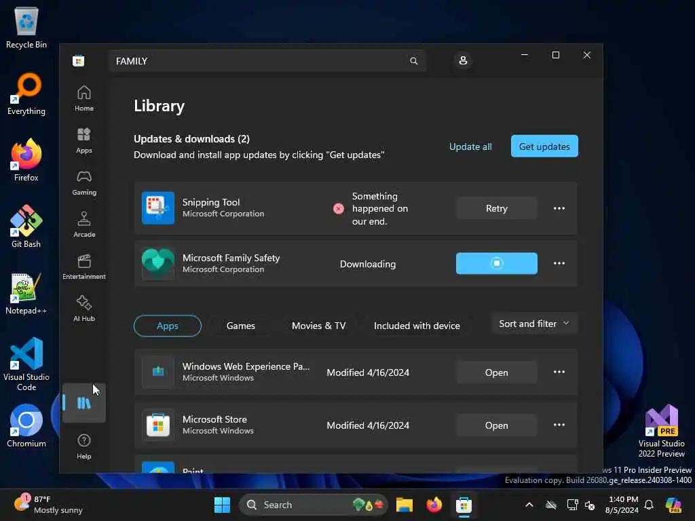The width and height of the screenshot is (695, 521).
Task: Retry Snipping Tool update
Action: pos(496,208)
